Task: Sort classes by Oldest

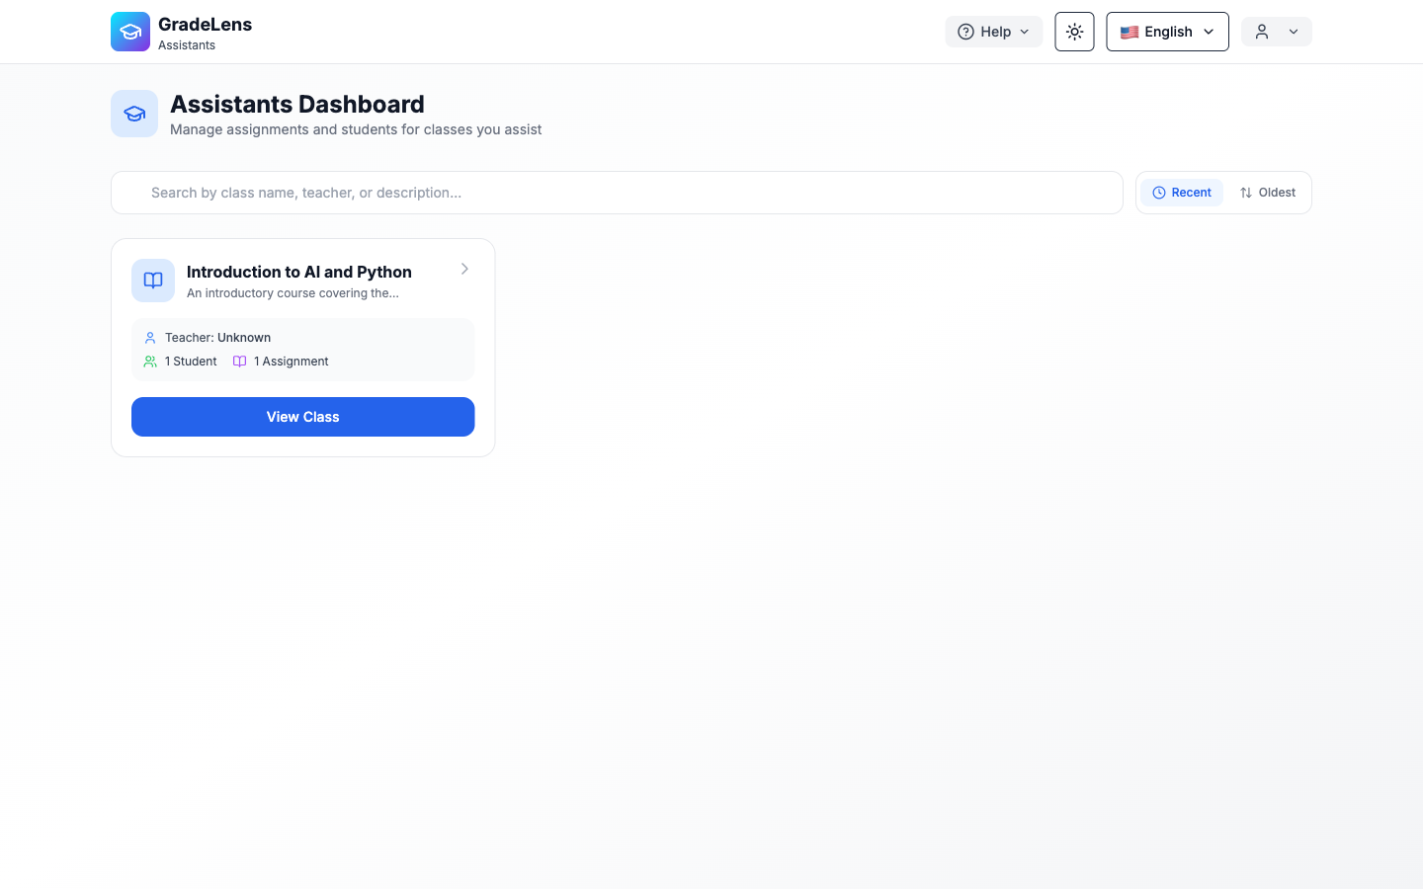Action: [1267, 193]
